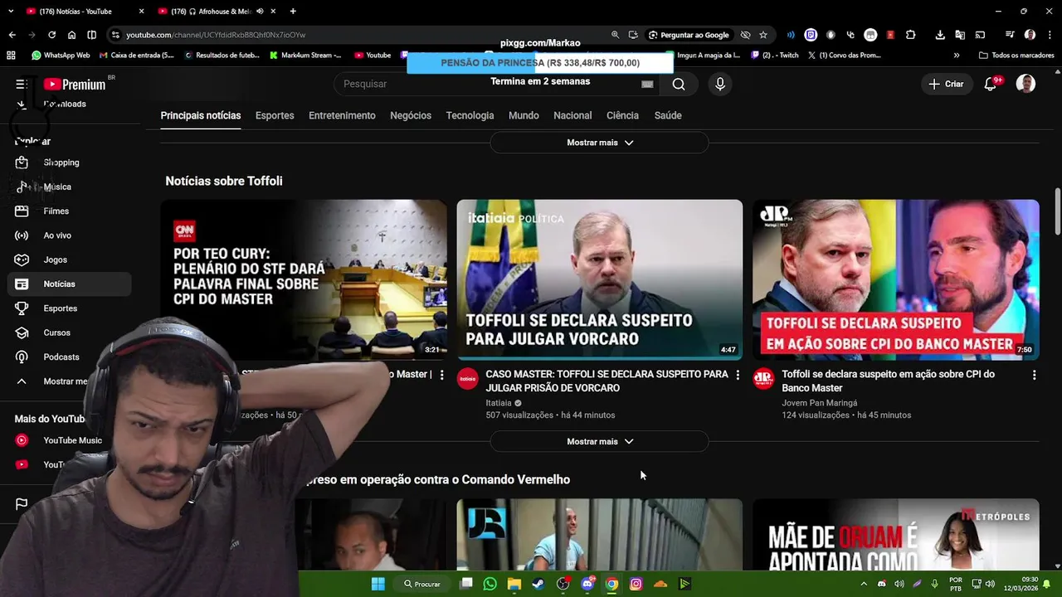Open options for Jovem Pan Toffoli video
Image resolution: width=1062 pixels, height=597 pixels.
[x=1034, y=376]
